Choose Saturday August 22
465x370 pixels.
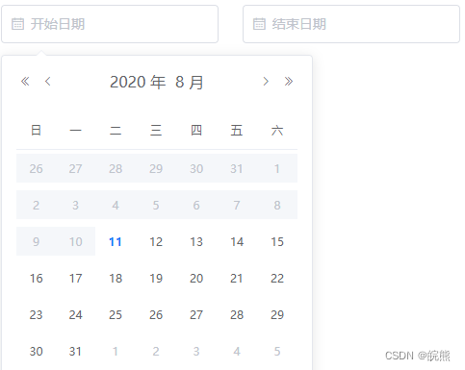277,278
